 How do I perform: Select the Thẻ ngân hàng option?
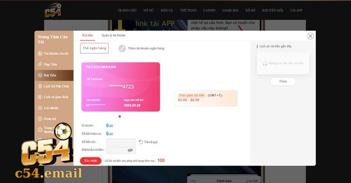click(x=94, y=48)
